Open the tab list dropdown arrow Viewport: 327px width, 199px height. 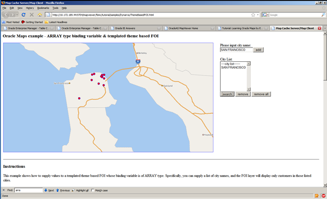pyautogui.click(x=325, y=28)
